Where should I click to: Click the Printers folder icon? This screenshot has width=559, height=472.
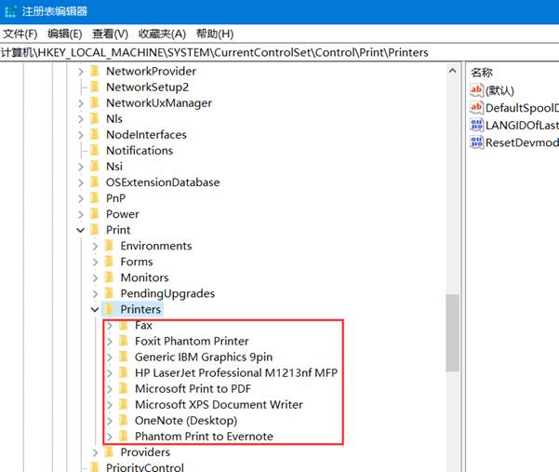click(109, 309)
